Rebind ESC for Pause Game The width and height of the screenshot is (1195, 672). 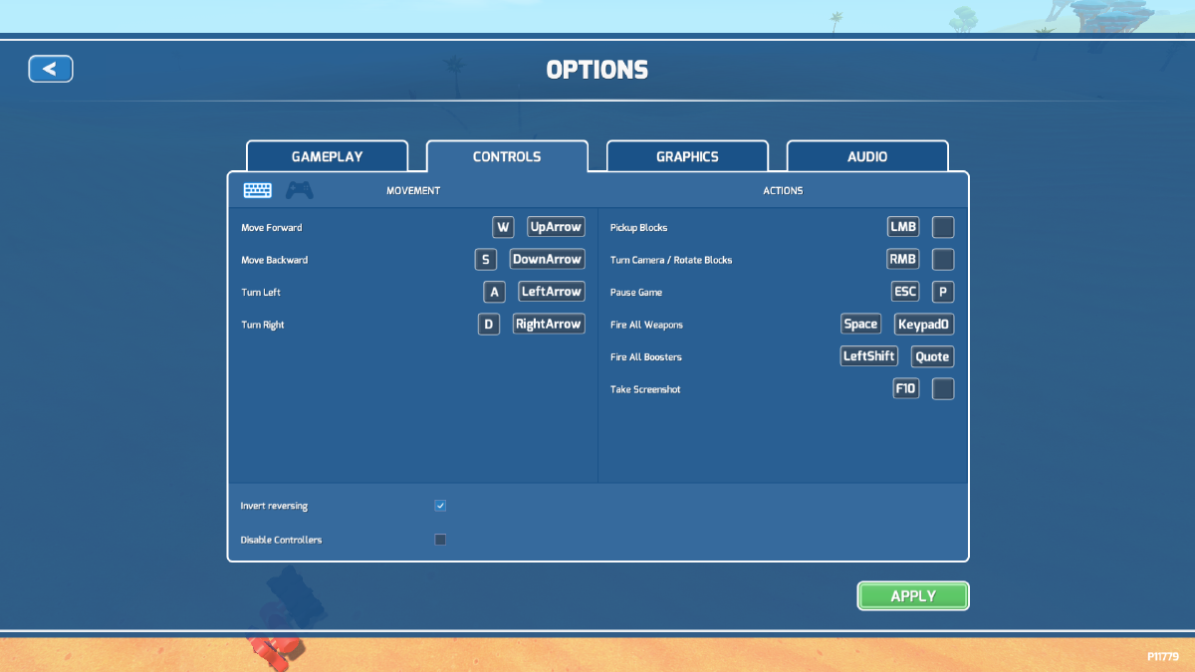[x=902, y=291]
